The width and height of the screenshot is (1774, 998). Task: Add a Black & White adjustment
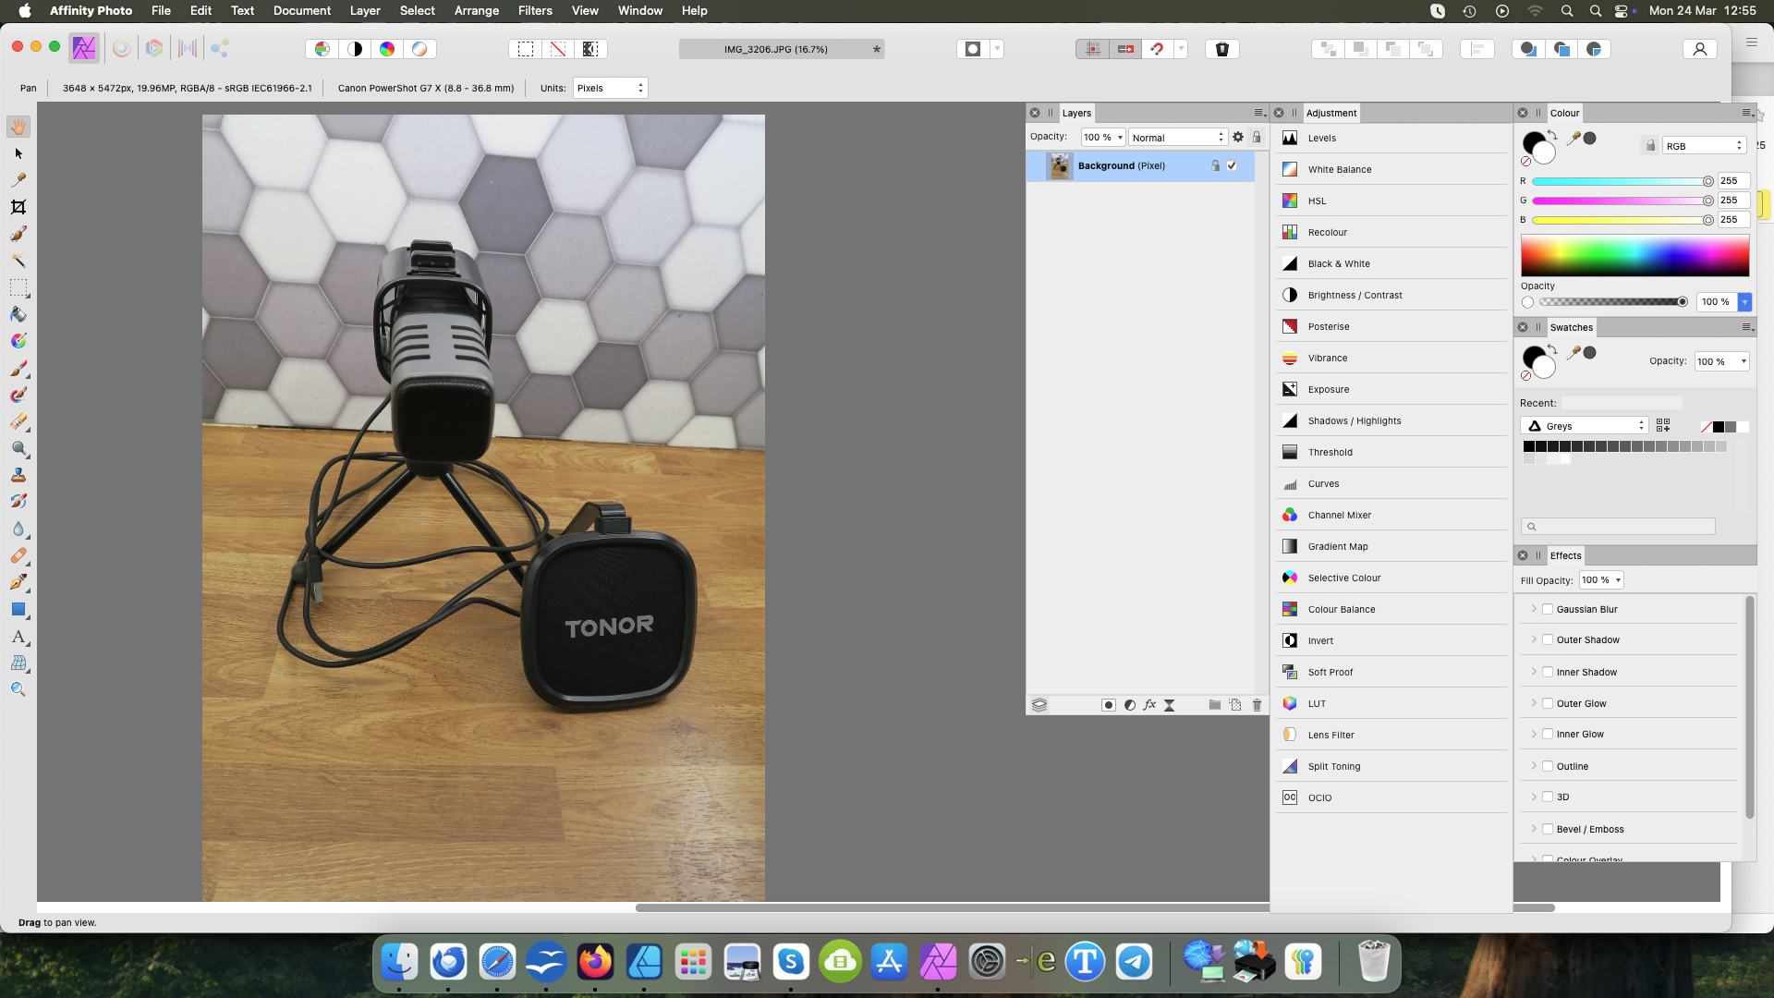pyautogui.click(x=1391, y=263)
